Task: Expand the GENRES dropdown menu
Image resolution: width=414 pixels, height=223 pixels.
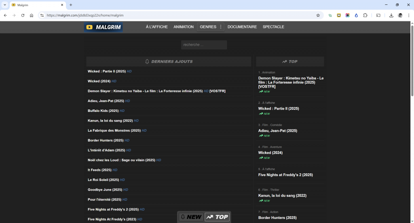Action: [210, 27]
